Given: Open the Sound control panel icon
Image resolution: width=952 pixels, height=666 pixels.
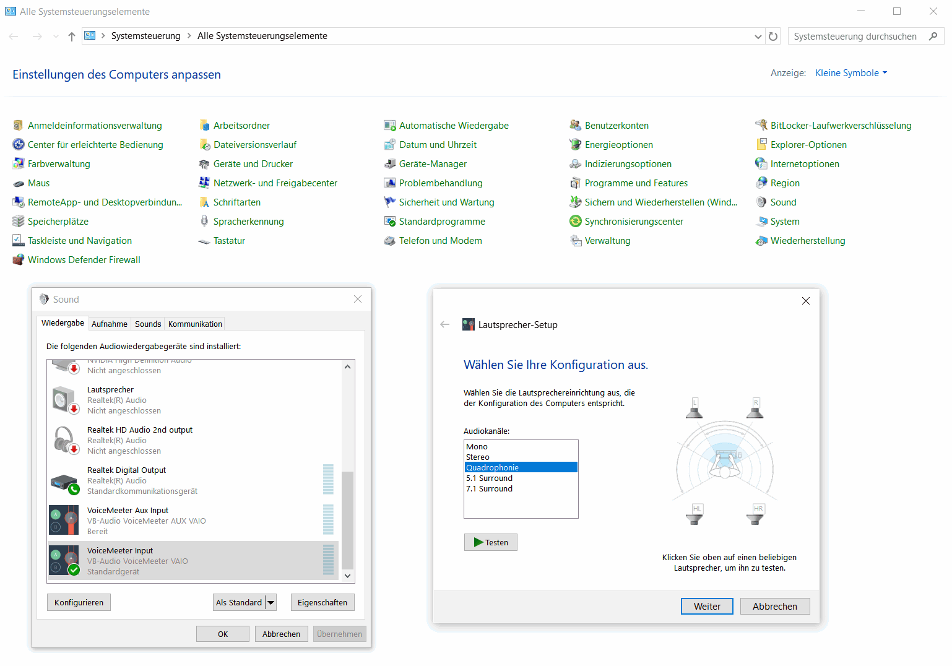Looking at the screenshot, I should pyautogui.click(x=761, y=202).
